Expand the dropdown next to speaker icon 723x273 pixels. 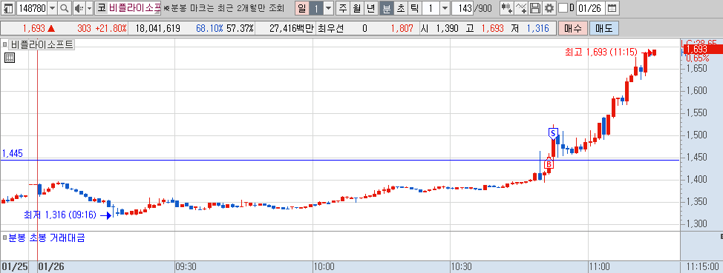click(x=90, y=8)
